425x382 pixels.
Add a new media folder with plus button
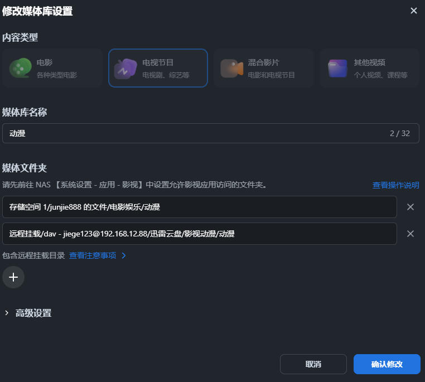pyautogui.click(x=13, y=277)
